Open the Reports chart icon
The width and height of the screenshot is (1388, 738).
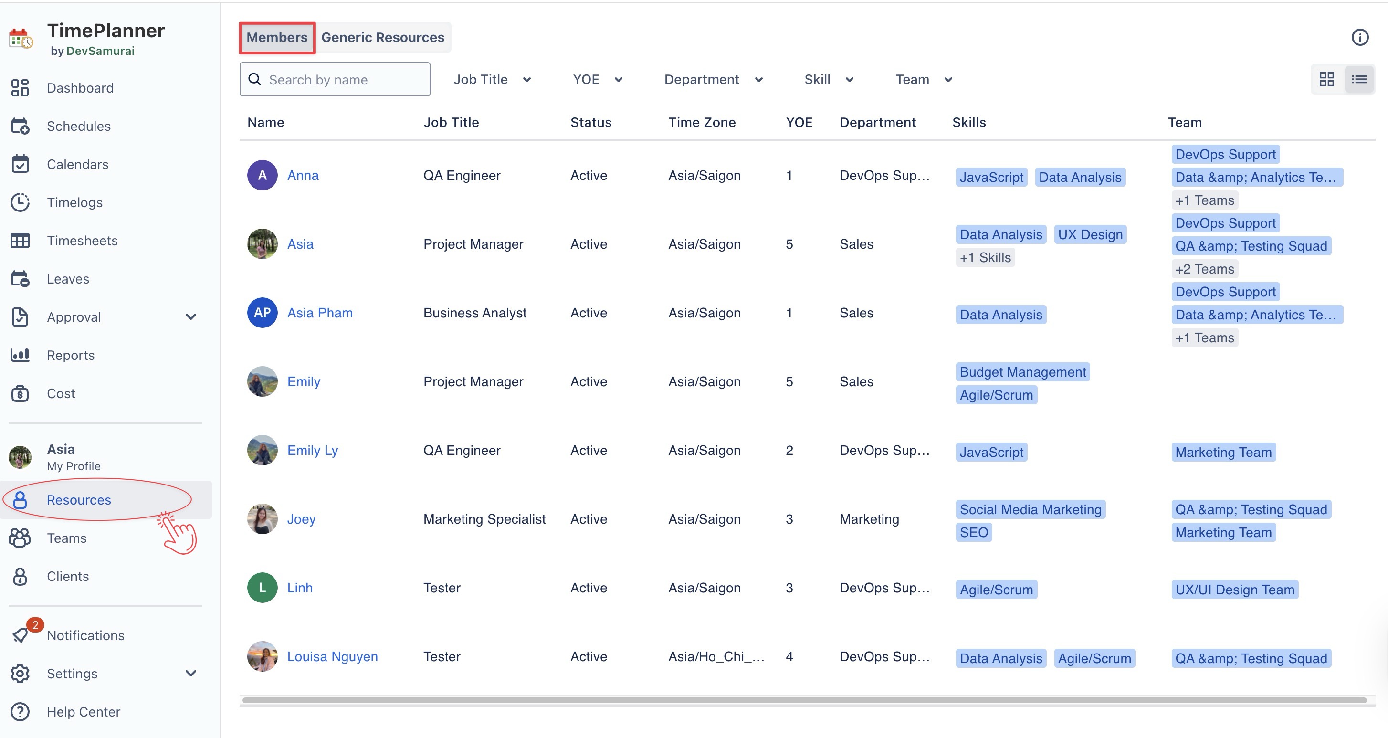point(20,355)
